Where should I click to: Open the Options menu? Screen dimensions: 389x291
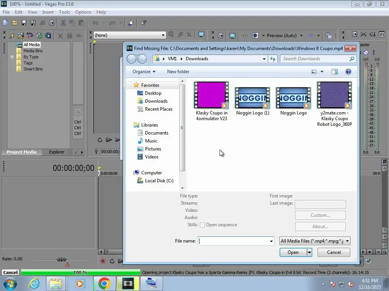83,12
